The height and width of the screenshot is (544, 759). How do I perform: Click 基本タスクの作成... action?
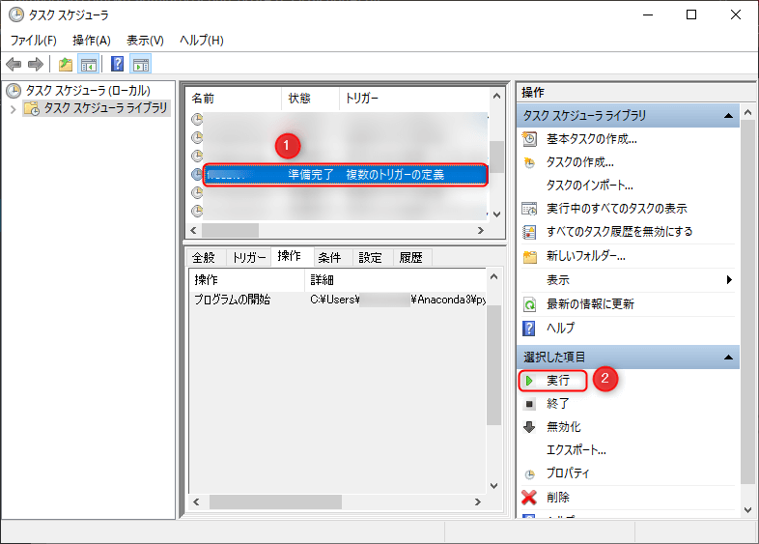(592, 139)
